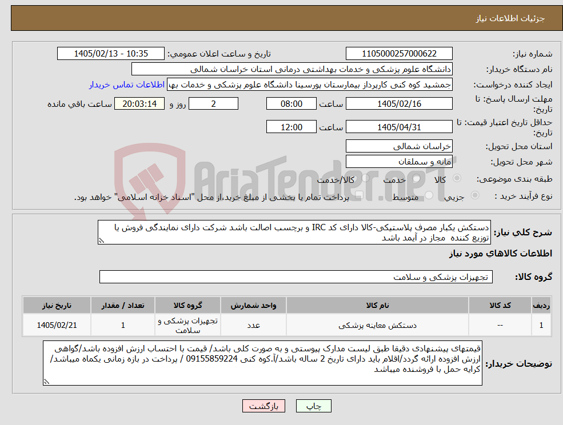The width and height of the screenshot is (563, 425).
Task: Click the remaining days field showing 2
Action: pyautogui.click(x=213, y=104)
